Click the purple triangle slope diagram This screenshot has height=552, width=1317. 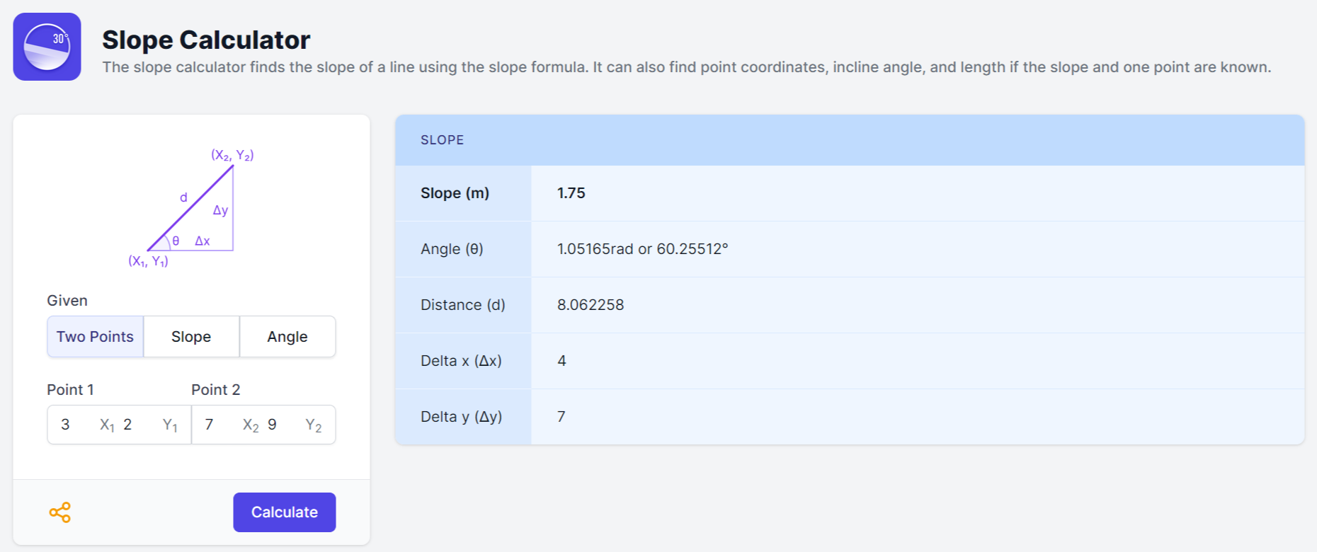click(x=191, y=209)
